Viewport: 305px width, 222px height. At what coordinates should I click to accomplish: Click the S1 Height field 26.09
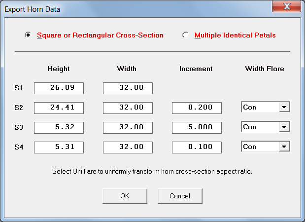59,88
